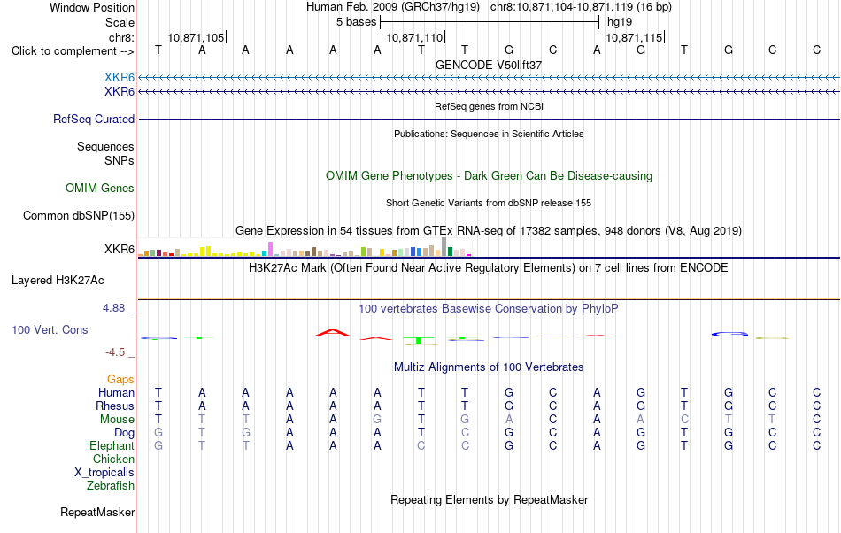Click '100 vertebrates Basewise Conservation by PhyloP' title
The image size is (841, 533).
click(x=489, y=308)
